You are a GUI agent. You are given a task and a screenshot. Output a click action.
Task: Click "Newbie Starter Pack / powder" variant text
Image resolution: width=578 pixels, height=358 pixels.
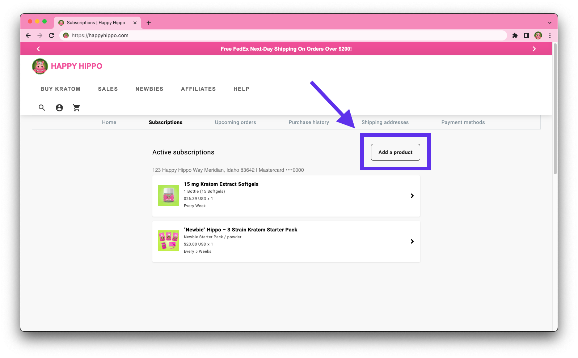[212, 237]
